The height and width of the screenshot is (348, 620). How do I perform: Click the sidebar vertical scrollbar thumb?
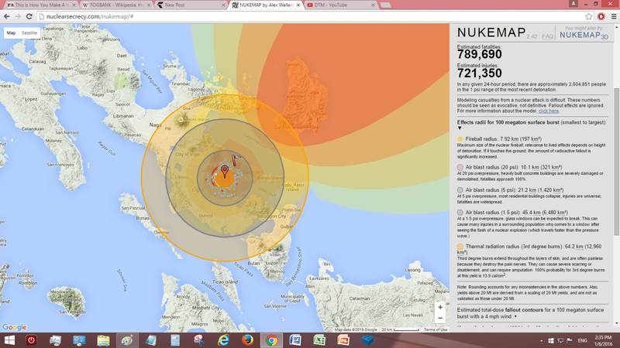click(616, 162)
